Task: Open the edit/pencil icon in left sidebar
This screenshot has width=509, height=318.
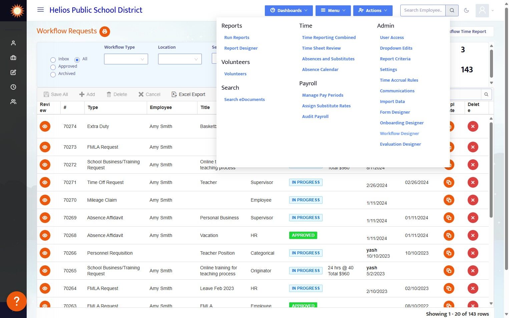Action: pos(13,72)
